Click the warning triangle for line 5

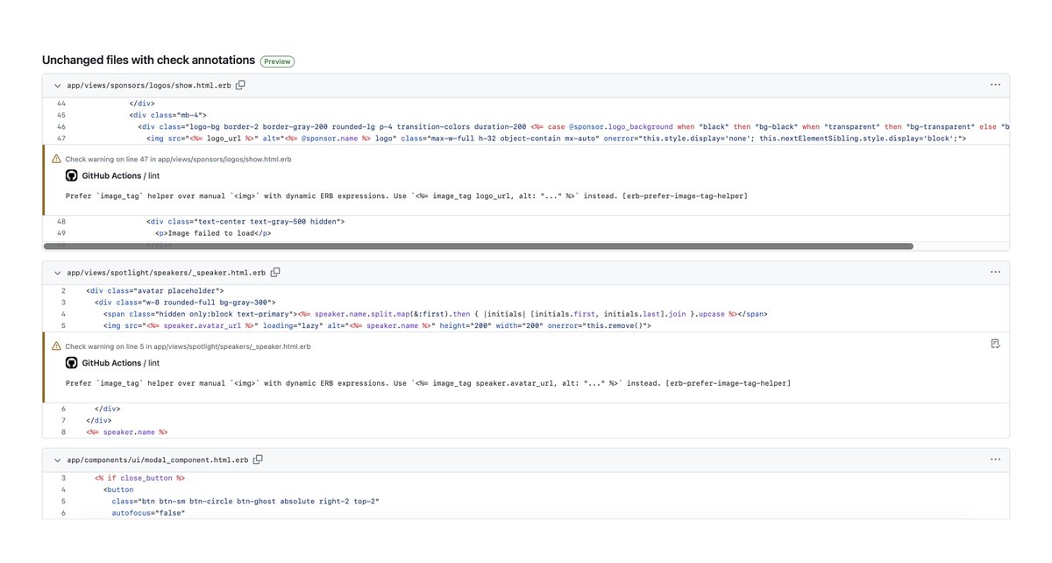click(56, 346)
